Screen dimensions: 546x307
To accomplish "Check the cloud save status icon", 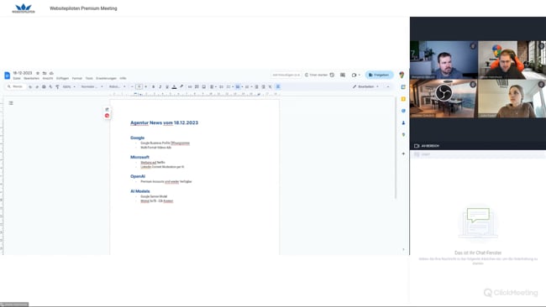I will pos(51,73).
